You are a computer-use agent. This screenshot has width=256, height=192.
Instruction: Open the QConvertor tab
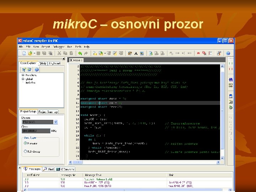click(x=65, y=169)
